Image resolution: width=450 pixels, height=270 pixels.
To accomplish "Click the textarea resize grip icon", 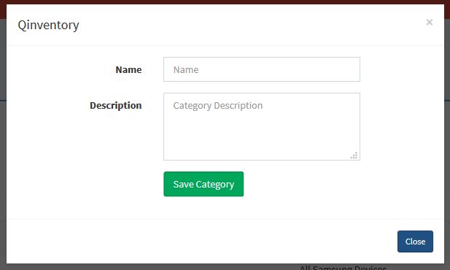I will point(354,155).
